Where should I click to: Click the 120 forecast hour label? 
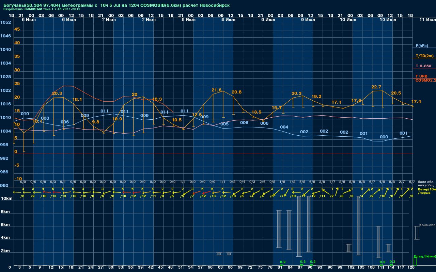point(411,268)
